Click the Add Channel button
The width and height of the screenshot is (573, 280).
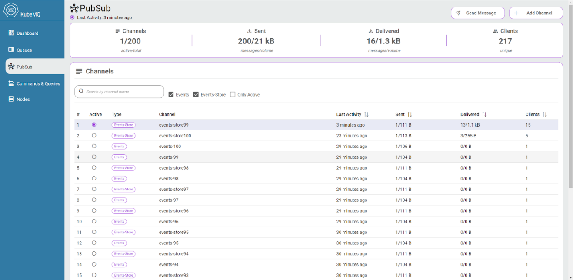pos(536,13)
